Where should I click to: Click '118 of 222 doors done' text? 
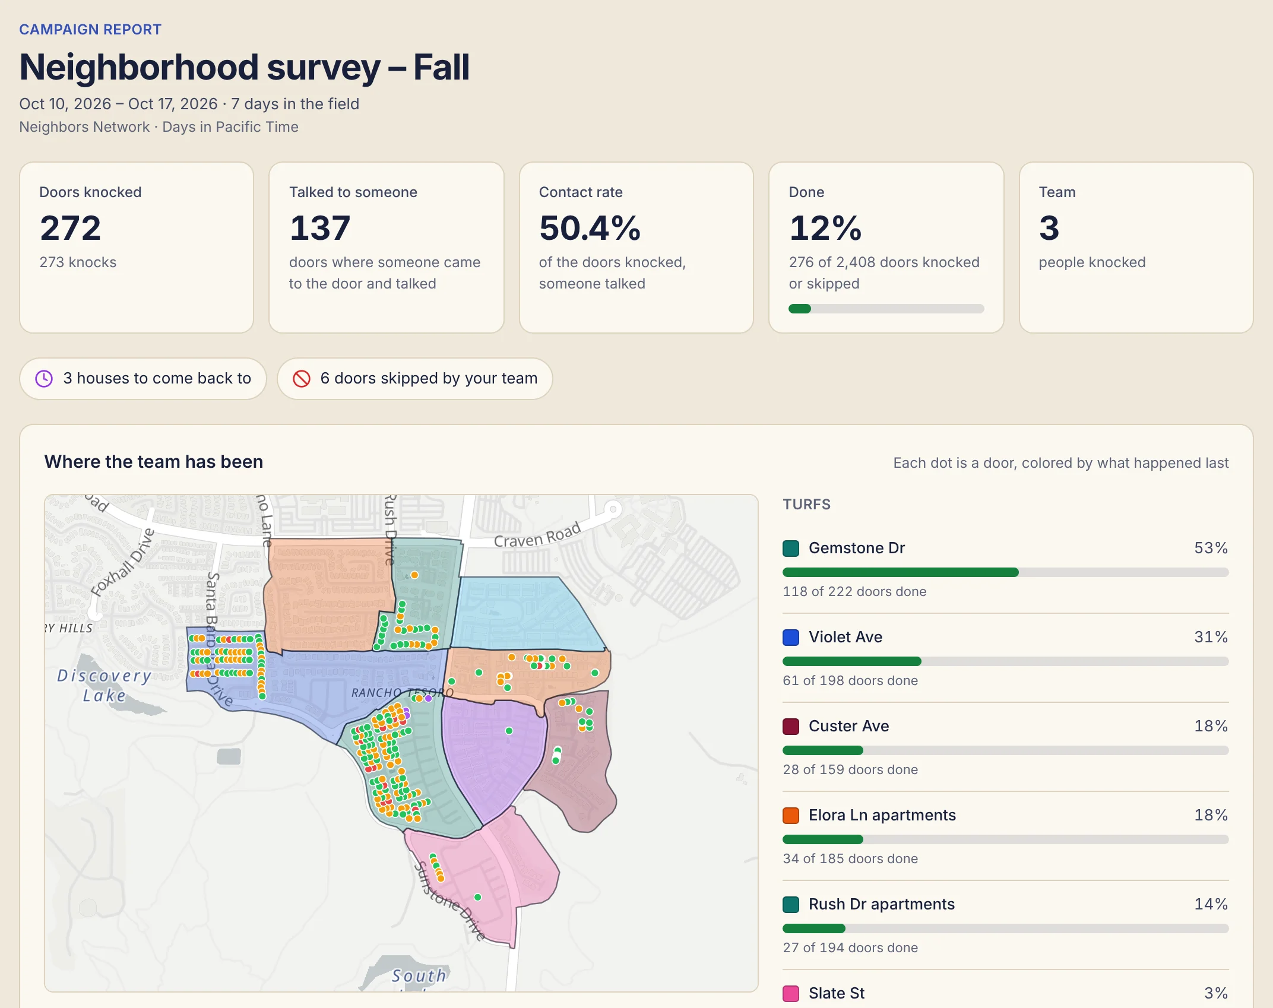click(854, 591)
